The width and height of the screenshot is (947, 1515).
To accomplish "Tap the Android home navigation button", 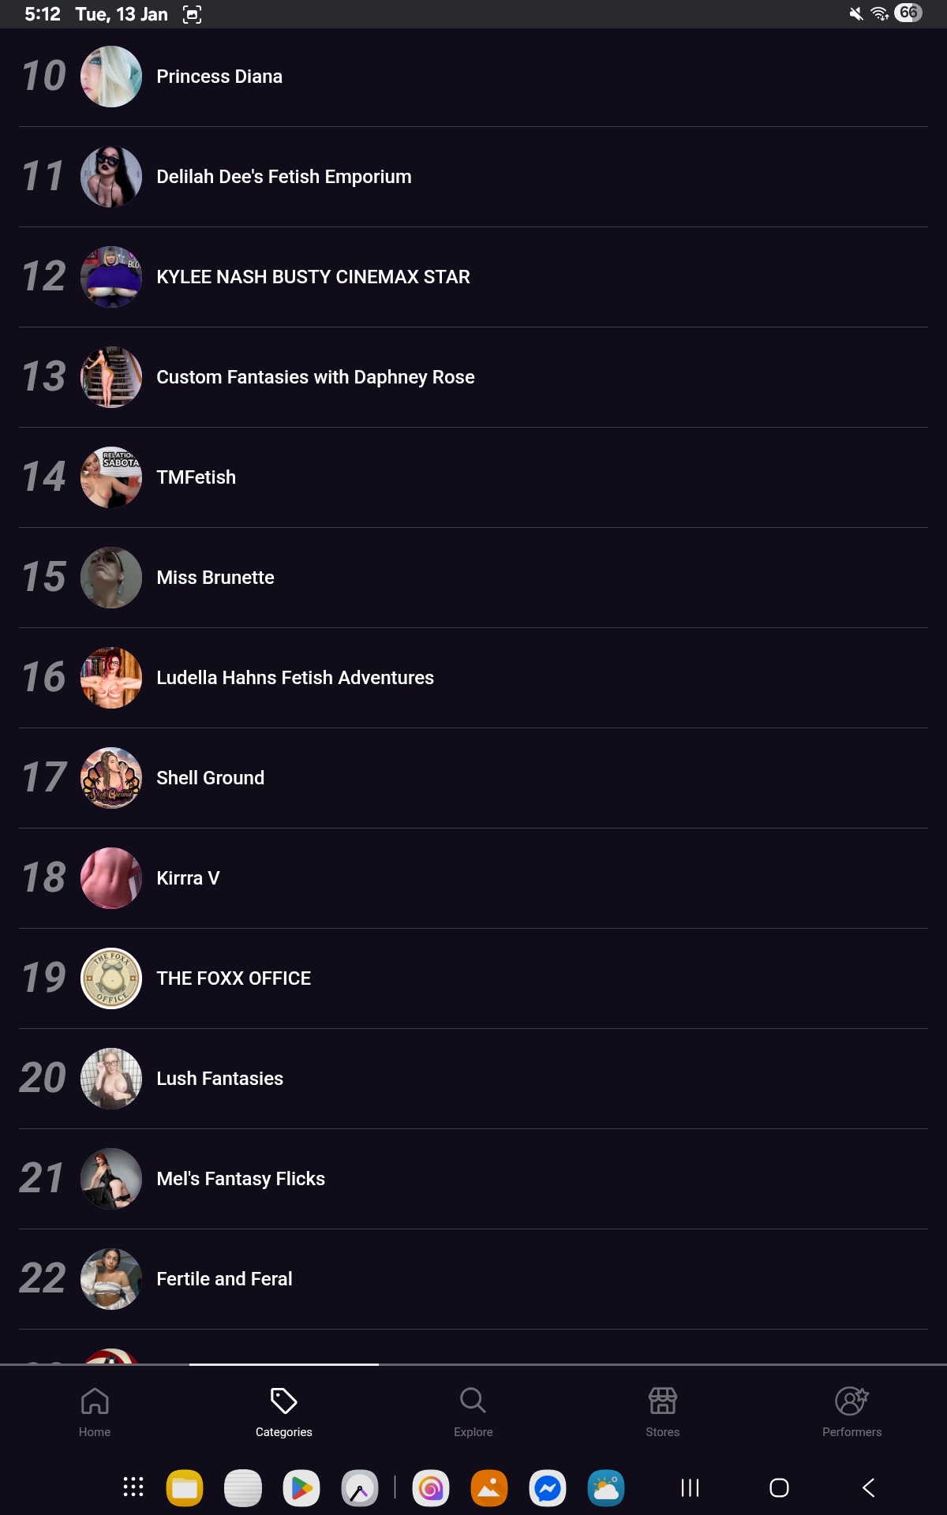I will (x=779, y=1488).
